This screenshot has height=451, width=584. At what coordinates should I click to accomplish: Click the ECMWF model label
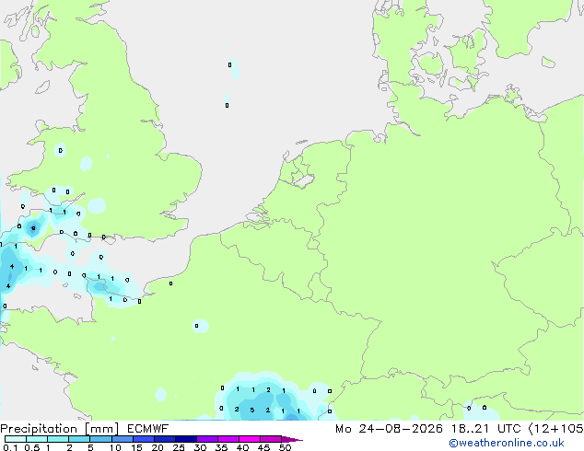[x=148, y=429]
